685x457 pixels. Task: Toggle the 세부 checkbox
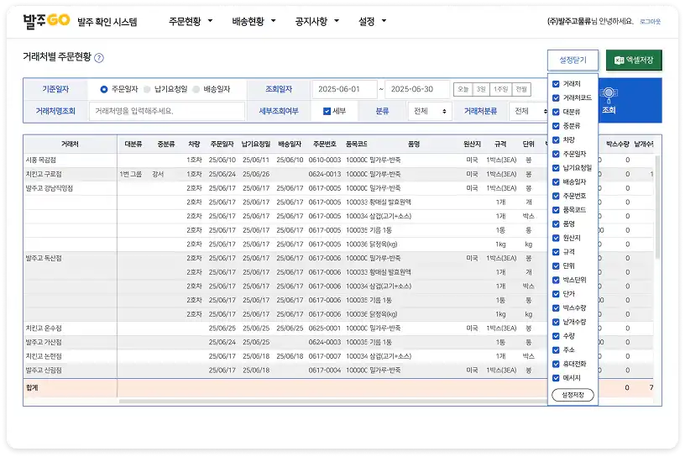(x=327, y=111)
